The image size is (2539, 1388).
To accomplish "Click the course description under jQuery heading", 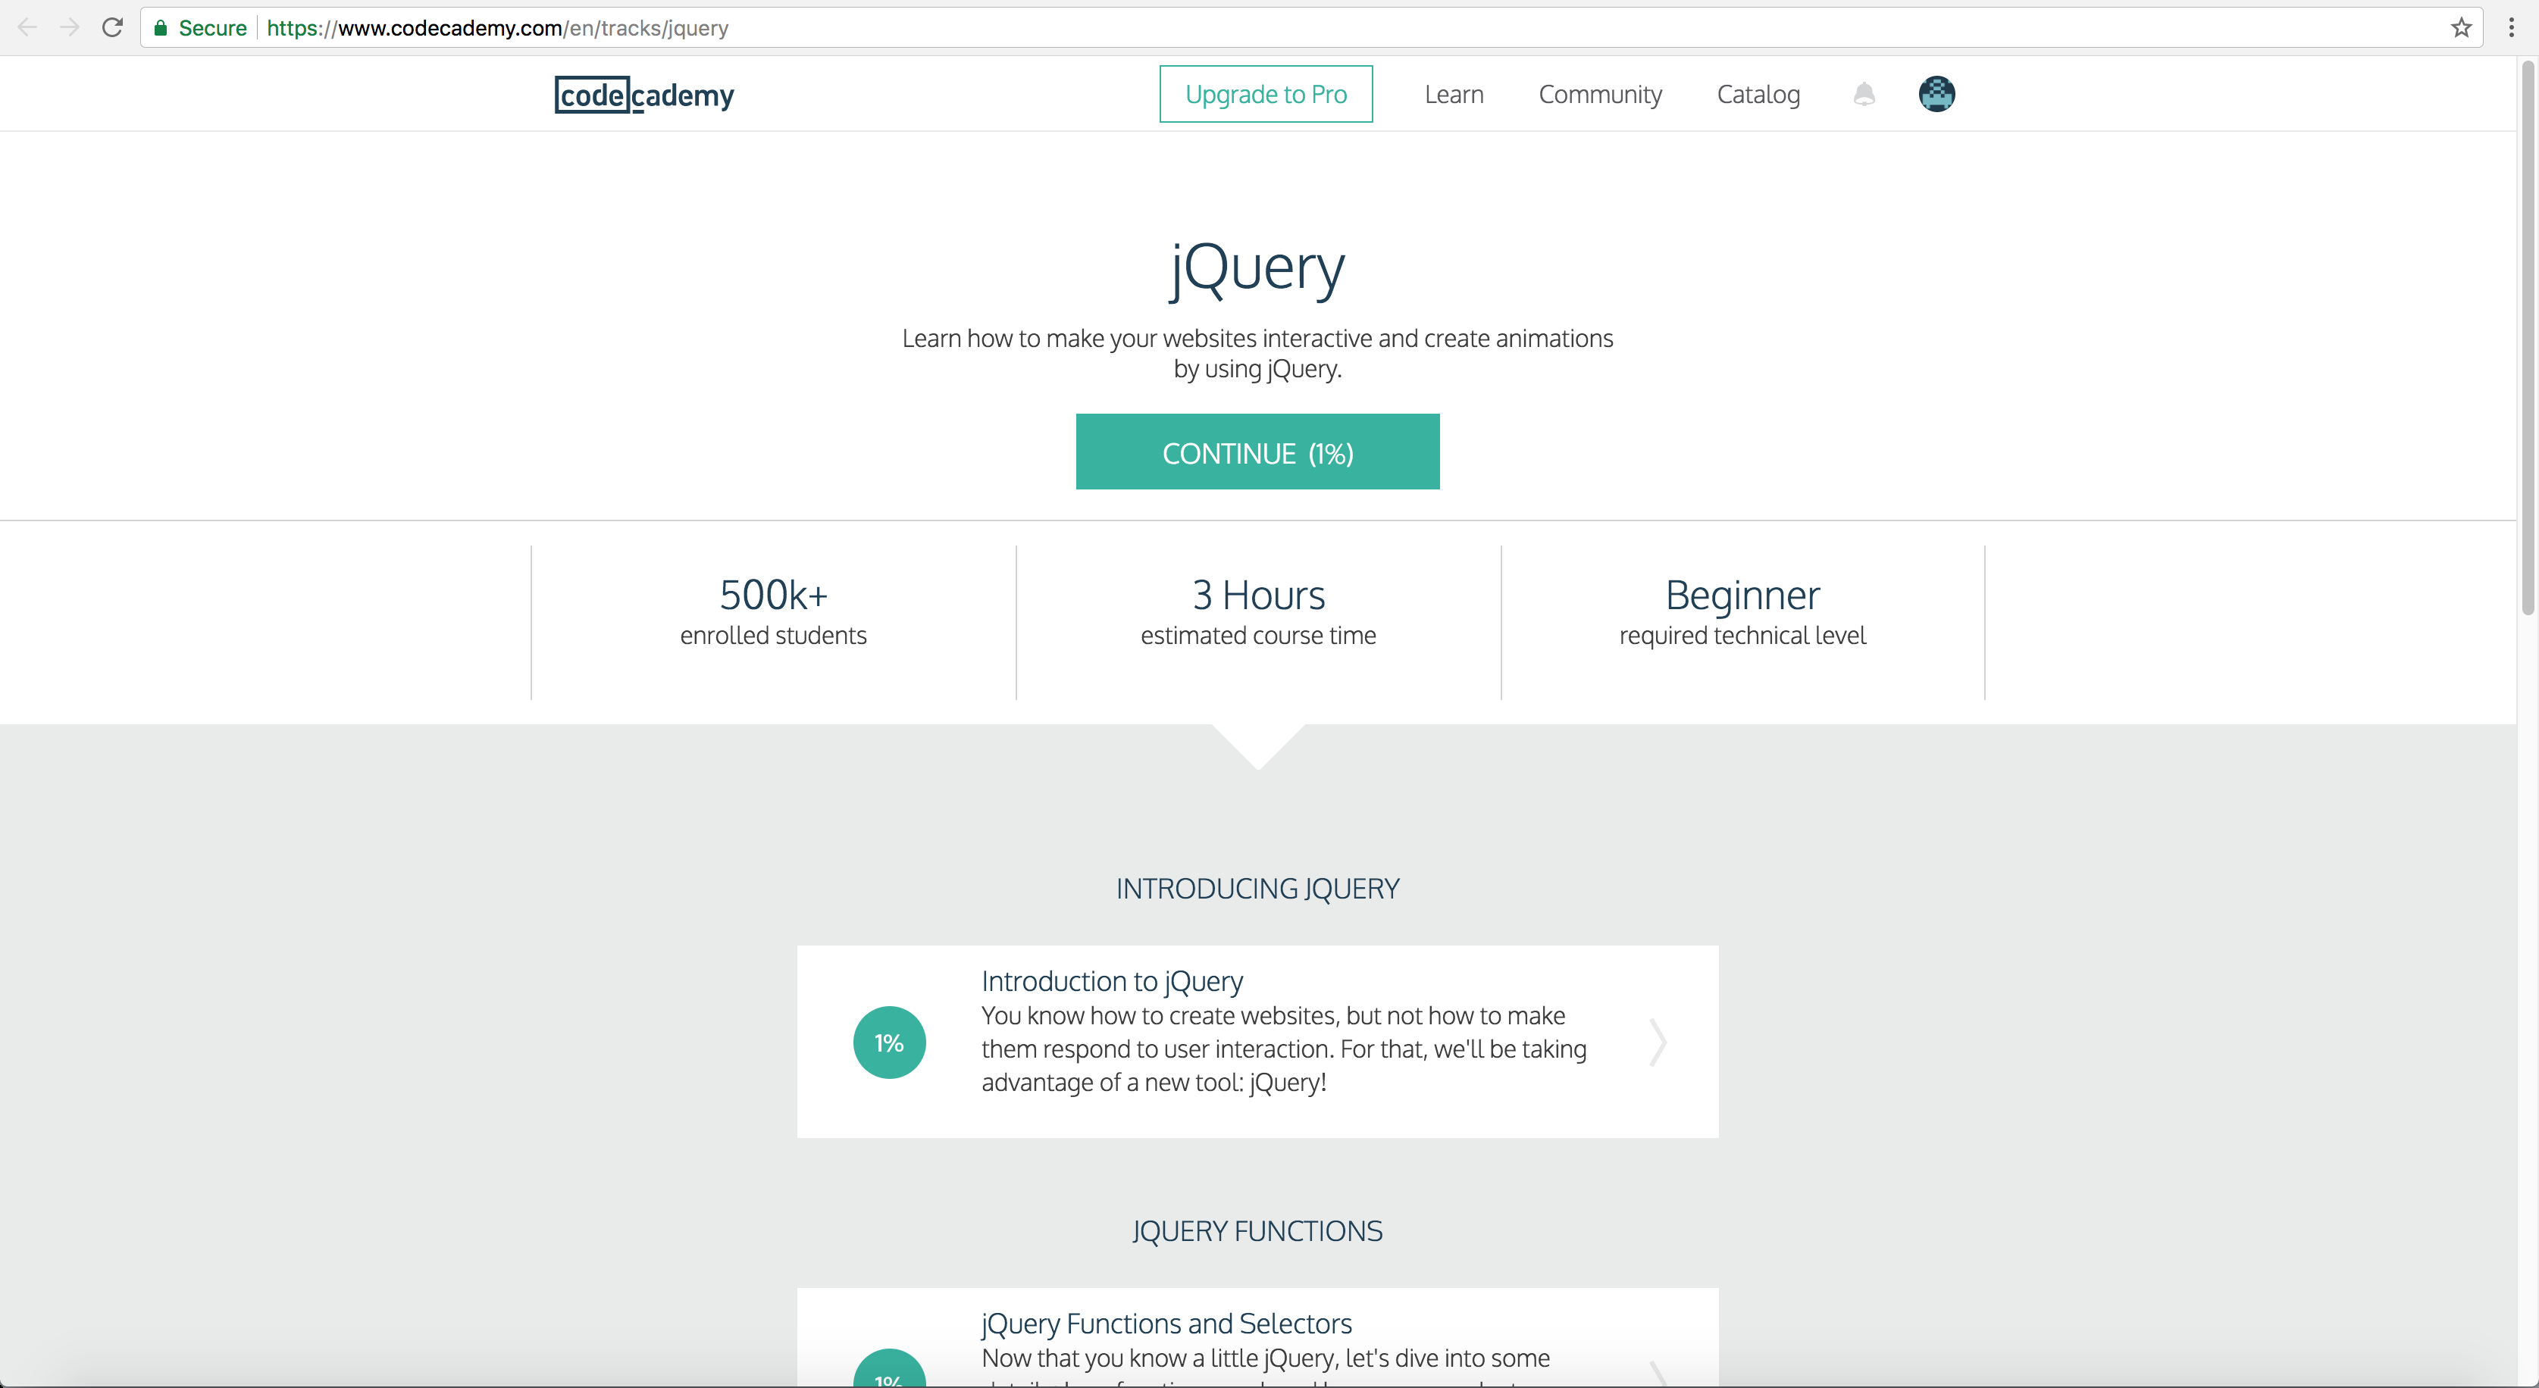I will (1257, 354).
